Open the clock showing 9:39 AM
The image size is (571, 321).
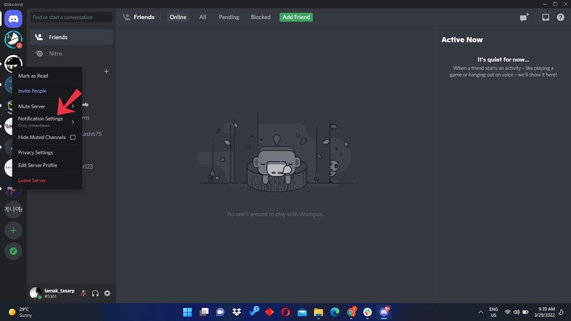coord(545,312)
